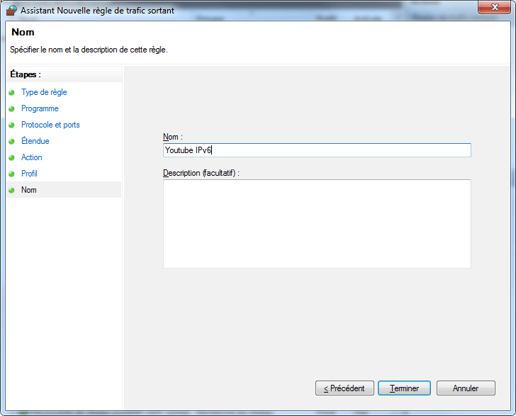Screen dimensions: 516x416
Task: Navigate to the Action step
Action: click(x=32, y=157)
